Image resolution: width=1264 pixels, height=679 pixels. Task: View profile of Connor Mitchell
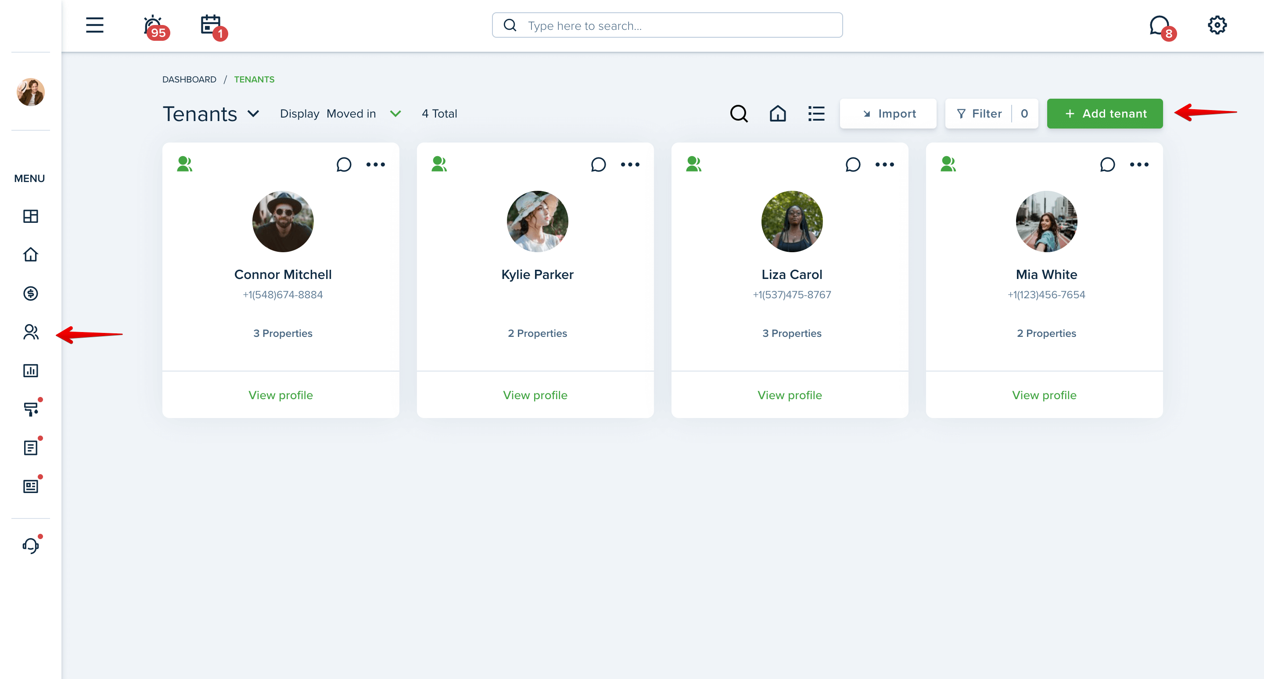click(281, 395)
